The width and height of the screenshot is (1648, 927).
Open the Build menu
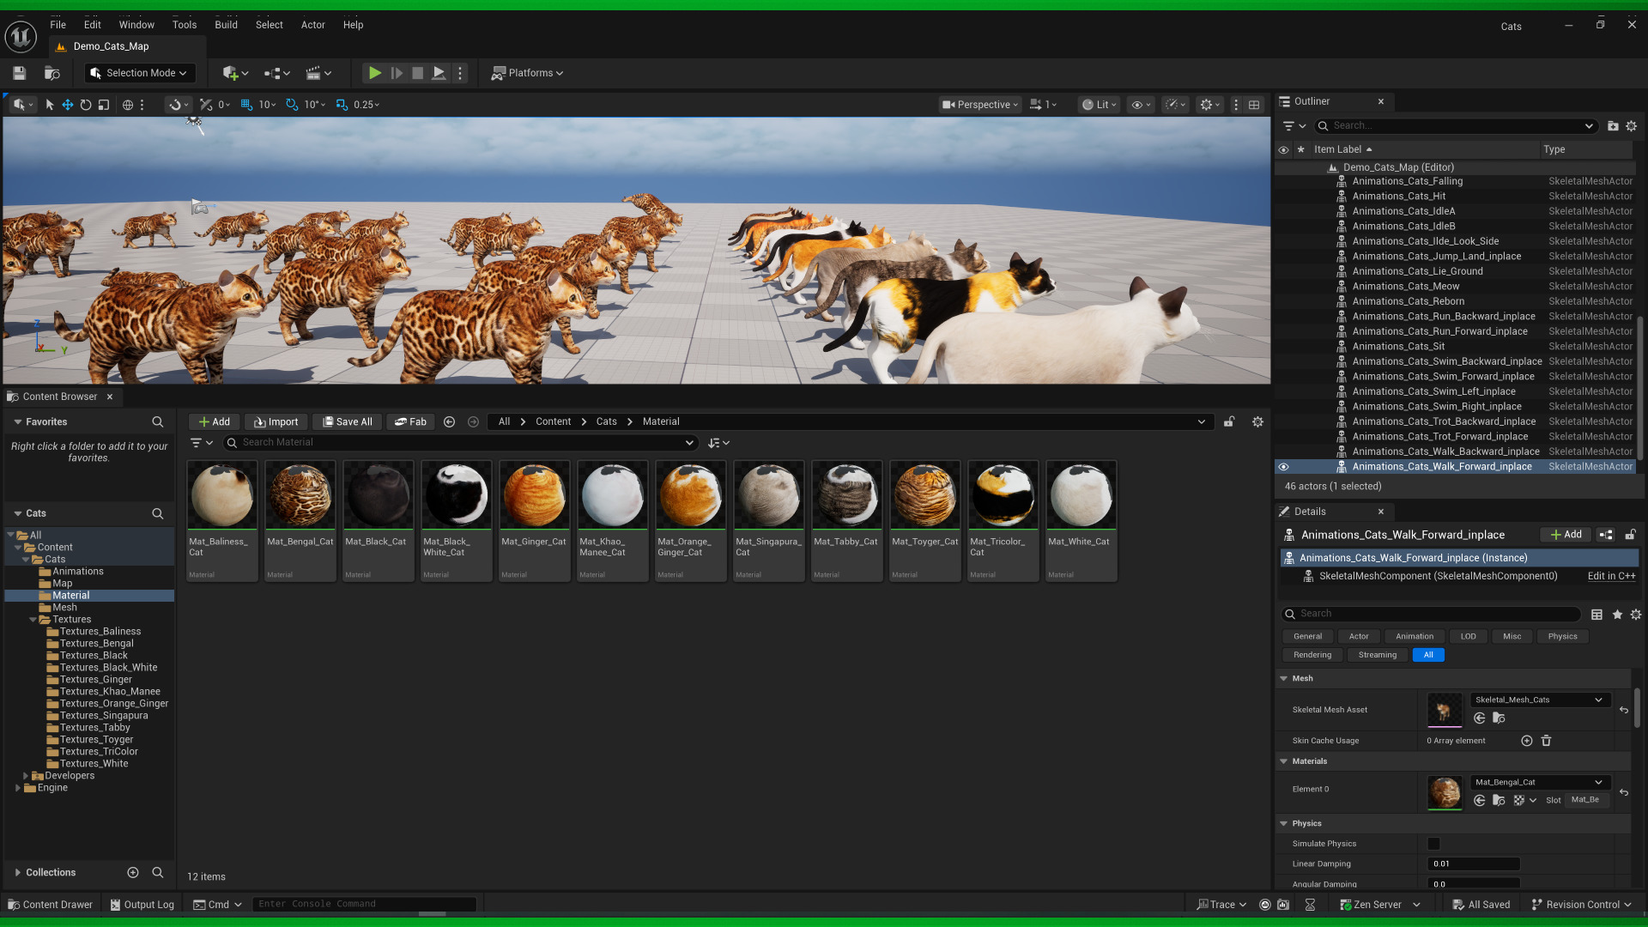(226, 25)
